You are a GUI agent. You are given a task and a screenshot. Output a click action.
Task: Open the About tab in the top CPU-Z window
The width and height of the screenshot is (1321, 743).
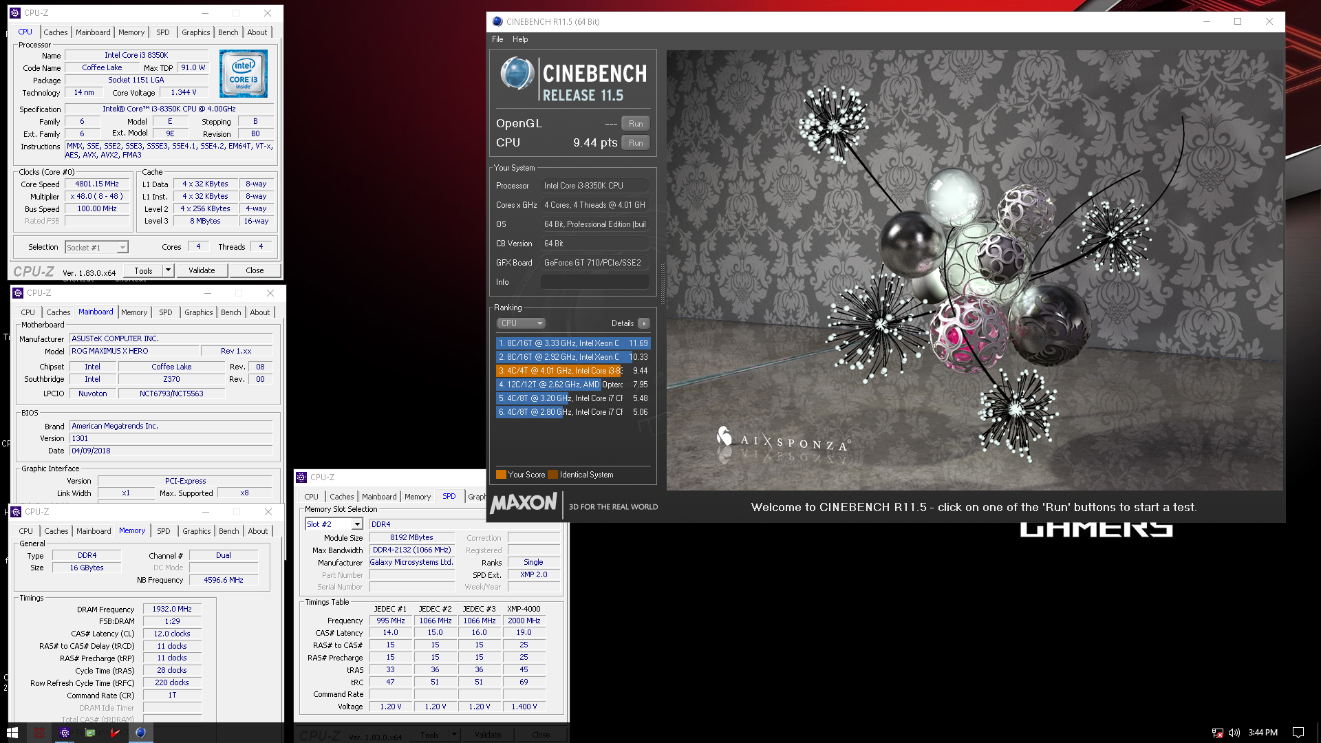coord(257,32)
